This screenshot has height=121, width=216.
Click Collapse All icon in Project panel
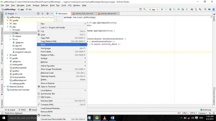[x=42, y=13]
